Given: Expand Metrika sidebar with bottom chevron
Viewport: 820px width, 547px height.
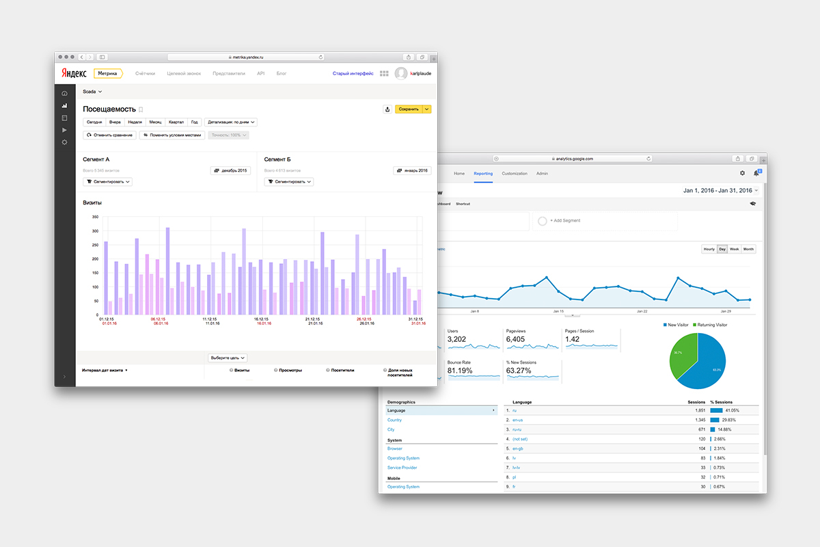Looking at the screenshot, I should (65, 377).
